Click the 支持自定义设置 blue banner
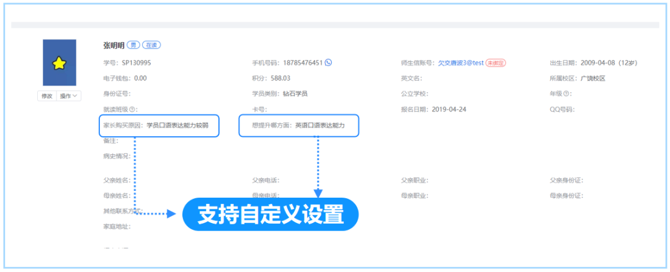Screen dimensions: 670x272 pyautogui.click(x=270, y=214)
